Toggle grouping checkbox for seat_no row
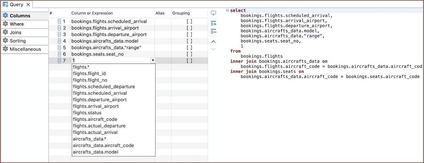The image size is (424, 163). pos(189,54)
